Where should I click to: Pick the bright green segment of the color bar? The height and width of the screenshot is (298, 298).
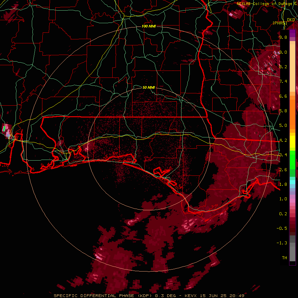click(x=292, y=160)
